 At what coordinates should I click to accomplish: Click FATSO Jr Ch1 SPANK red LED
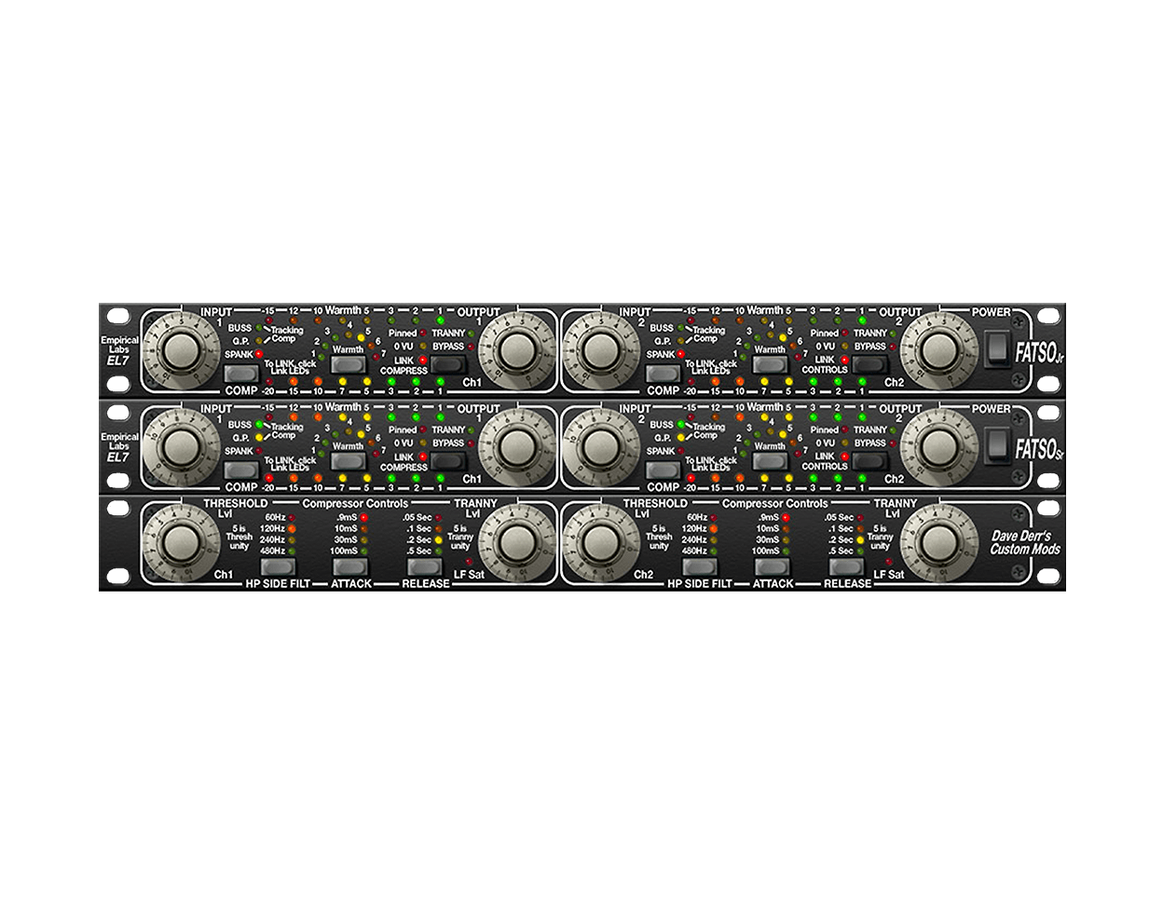tap(259, 354)
